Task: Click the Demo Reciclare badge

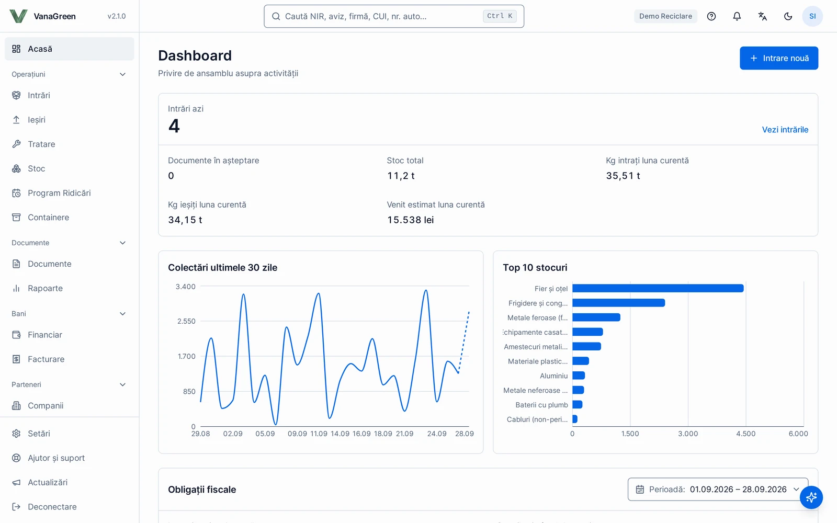Action: (x=665, y=16)
